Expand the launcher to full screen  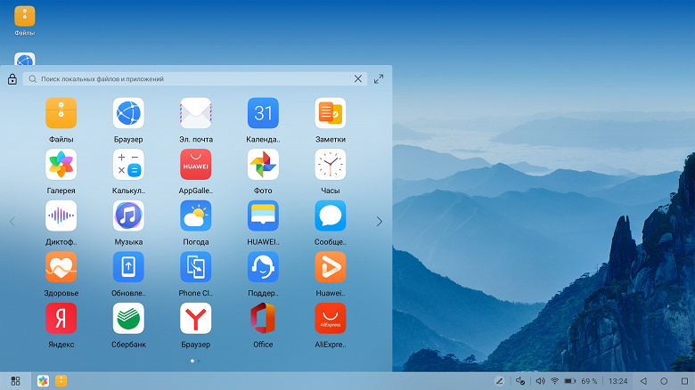[x=379, y=79]
